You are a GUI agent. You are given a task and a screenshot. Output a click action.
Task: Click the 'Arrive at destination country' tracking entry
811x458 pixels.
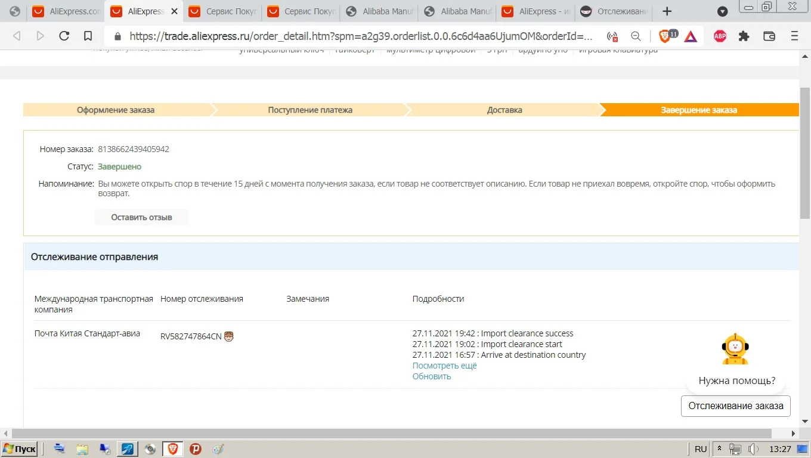(x=499, y=355)
